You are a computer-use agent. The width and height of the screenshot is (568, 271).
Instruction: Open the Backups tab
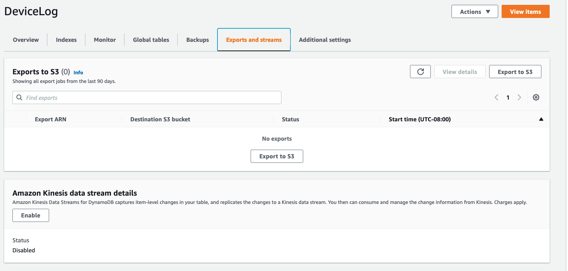coord(197,40)
